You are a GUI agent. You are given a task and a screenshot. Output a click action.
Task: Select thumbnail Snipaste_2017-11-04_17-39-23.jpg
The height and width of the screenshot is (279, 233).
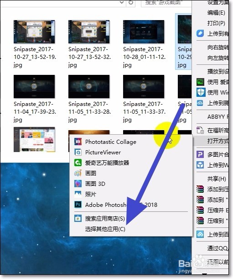pos(34,86)
